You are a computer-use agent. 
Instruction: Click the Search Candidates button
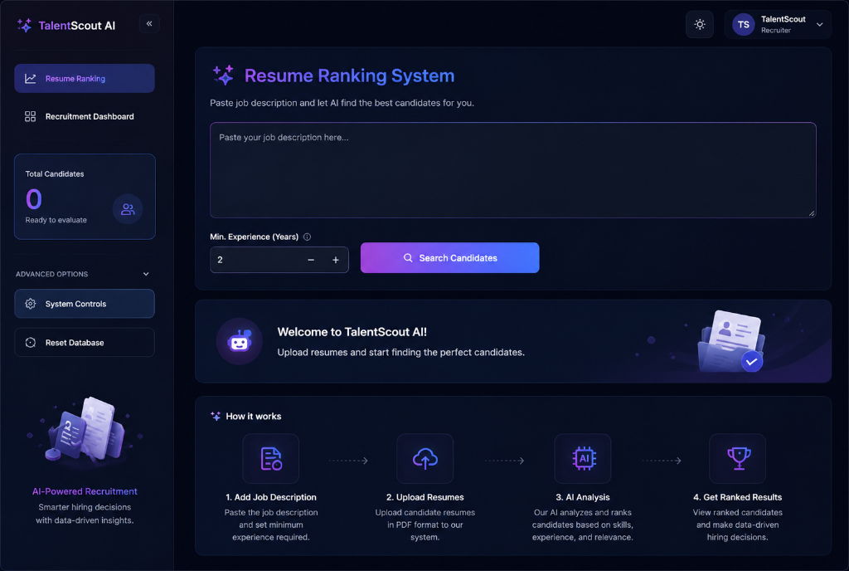[x=450, y=258]
